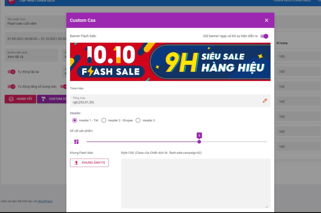Click the back arrow in the page header
Image resolution: width=321 pixels, height=213 pixels.
click(x=11, y=1)
